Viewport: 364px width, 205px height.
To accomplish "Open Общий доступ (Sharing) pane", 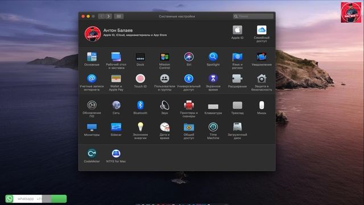I will point(189,127).
